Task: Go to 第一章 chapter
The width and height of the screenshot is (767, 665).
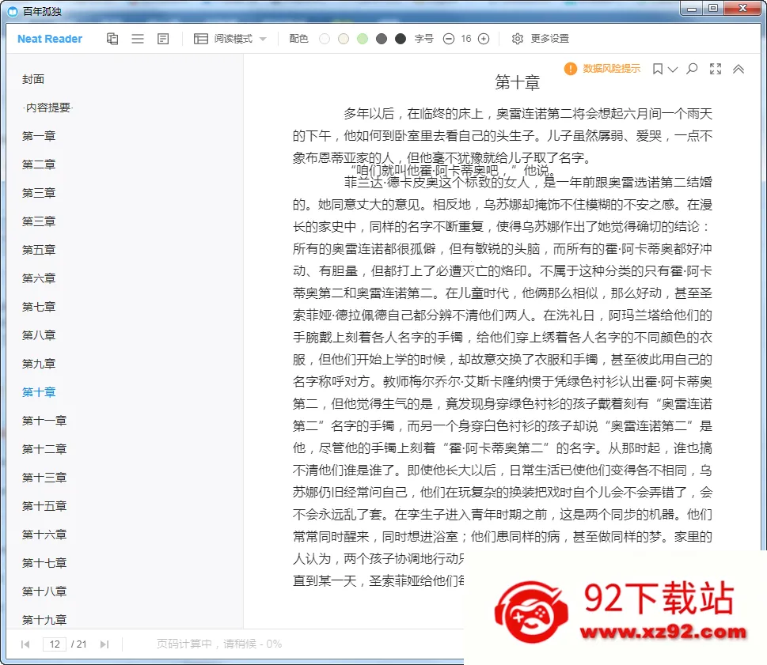Action: pyautogui.click(x=39, y=136)
